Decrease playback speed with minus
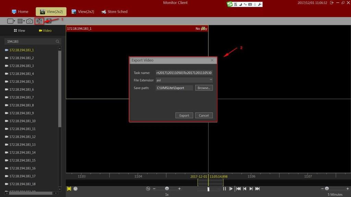This screenshot has height=197, width=351. (x=154, y=189)
